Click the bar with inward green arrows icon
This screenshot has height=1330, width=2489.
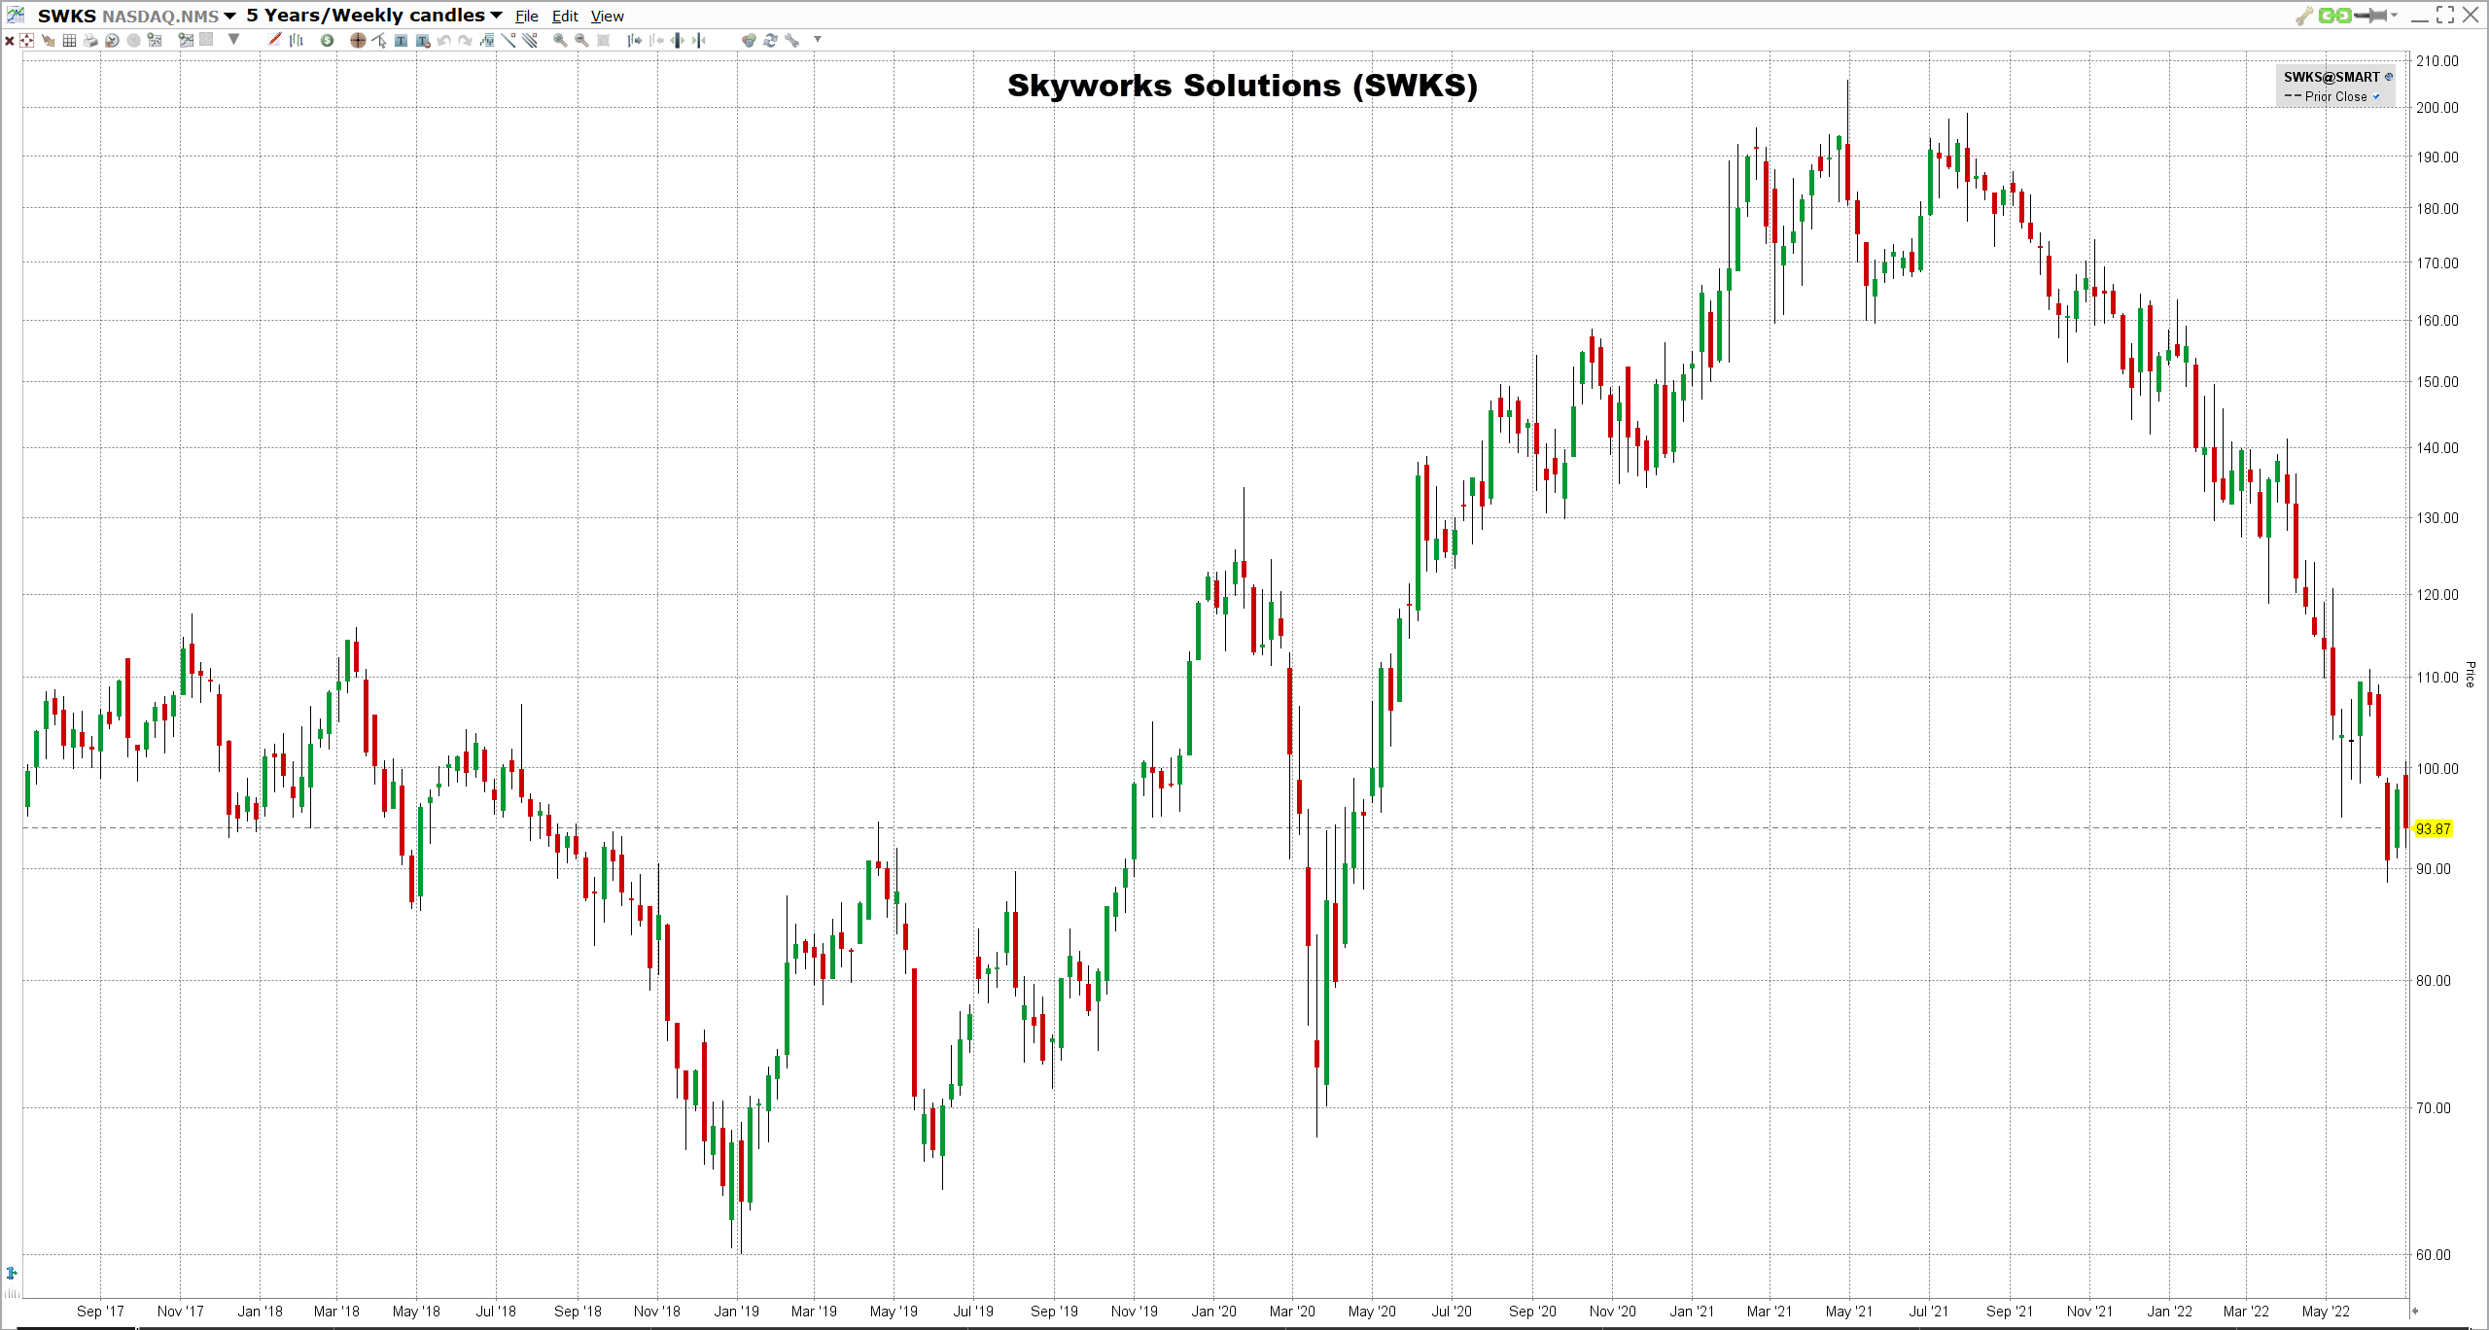tap(698, 40)
